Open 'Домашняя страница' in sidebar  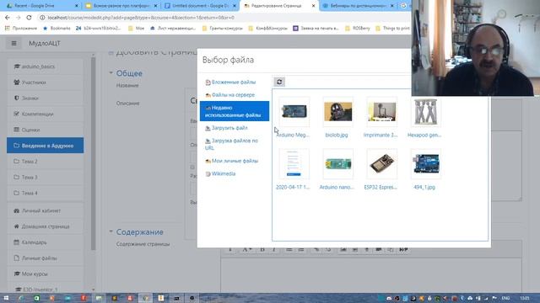tap(45, 226)
